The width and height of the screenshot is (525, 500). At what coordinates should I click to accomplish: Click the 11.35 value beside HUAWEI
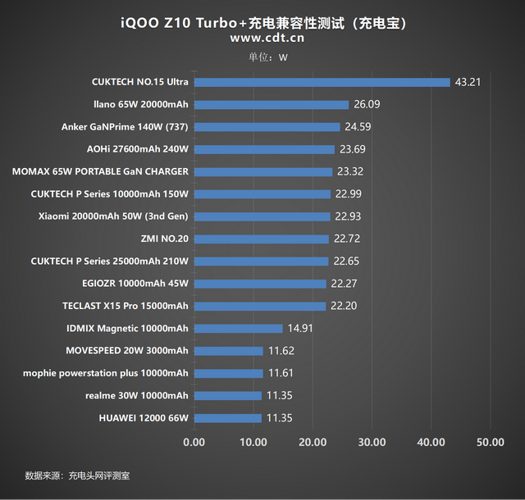tap(279, 418)
